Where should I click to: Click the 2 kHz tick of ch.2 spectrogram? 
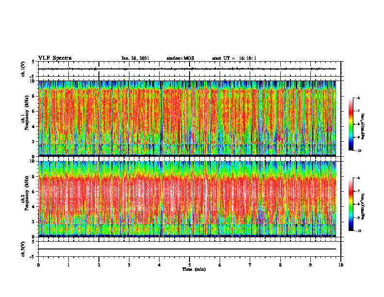(34, 222)
